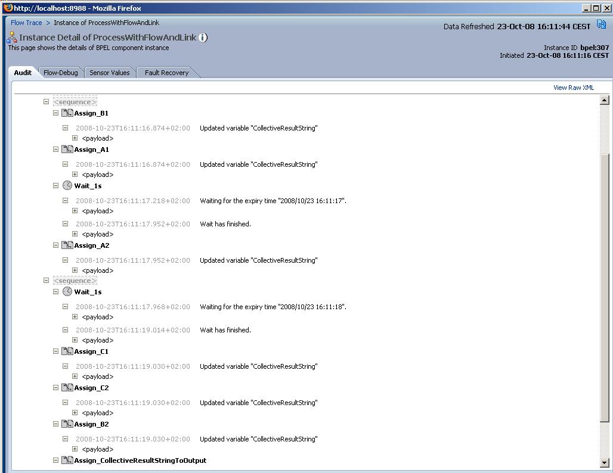The width and height of the screenshot is (613, 473).
Task: Expand payload under Assign_B1
Action: tap(75, 138)
